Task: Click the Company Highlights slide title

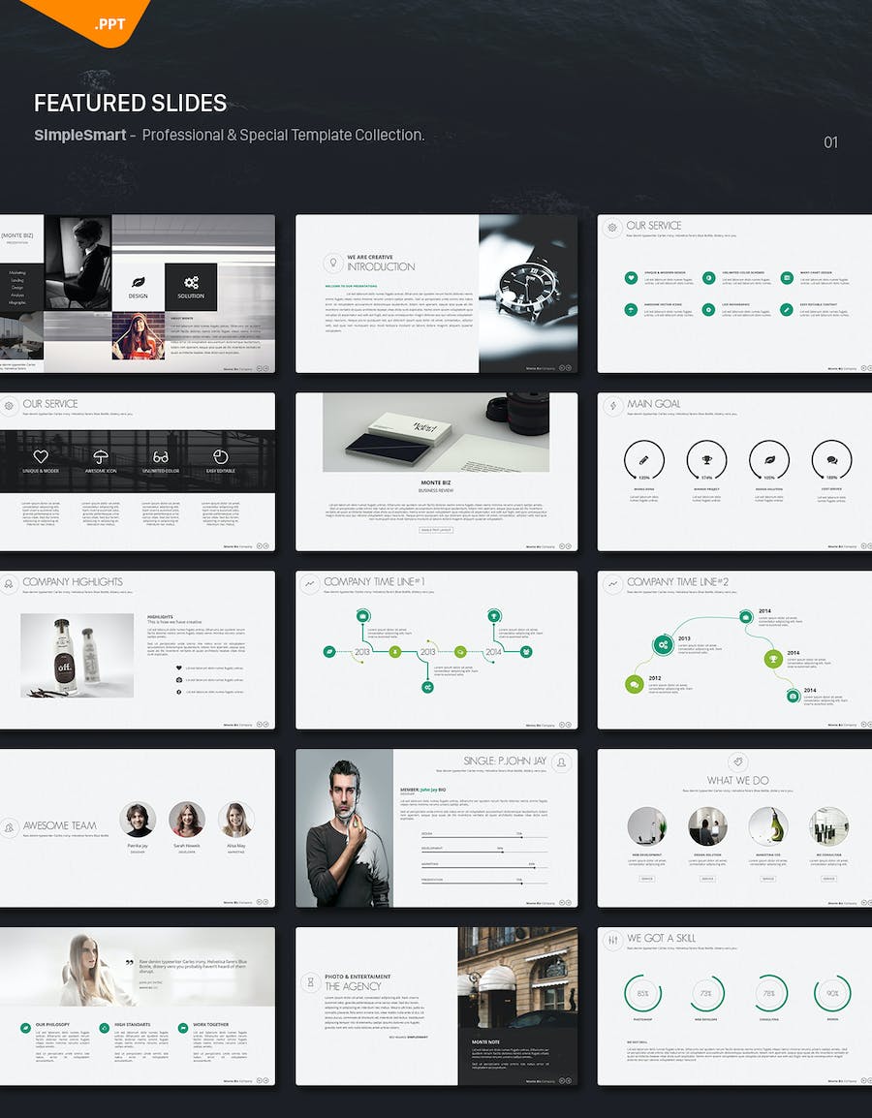Action: pos(73,582)
